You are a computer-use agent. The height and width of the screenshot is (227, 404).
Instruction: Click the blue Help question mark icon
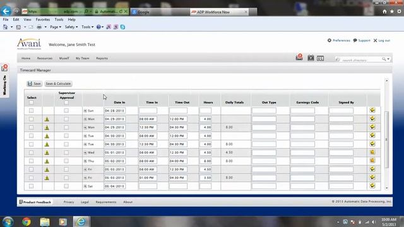pos(98,27)
